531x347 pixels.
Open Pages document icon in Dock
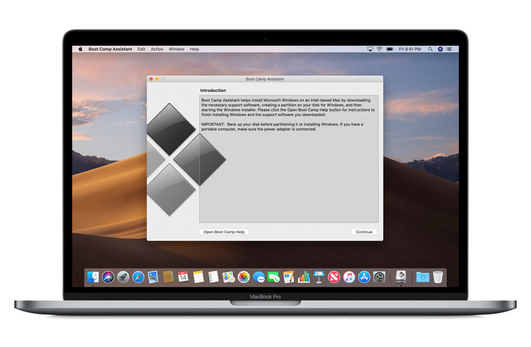288,277
